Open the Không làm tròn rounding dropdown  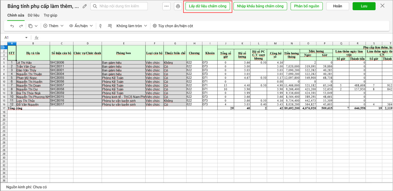point(132,26)
